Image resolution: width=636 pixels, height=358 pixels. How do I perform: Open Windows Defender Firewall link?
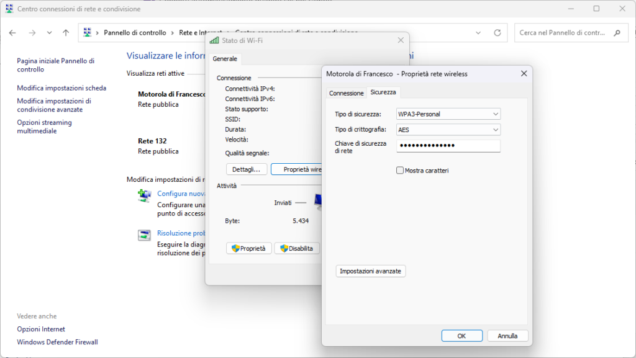point(57,342)
